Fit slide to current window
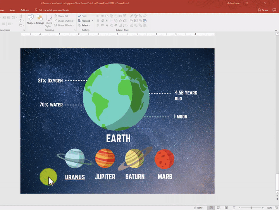The height and width of the screenshot is (210, 279). [x=276, y=208]
